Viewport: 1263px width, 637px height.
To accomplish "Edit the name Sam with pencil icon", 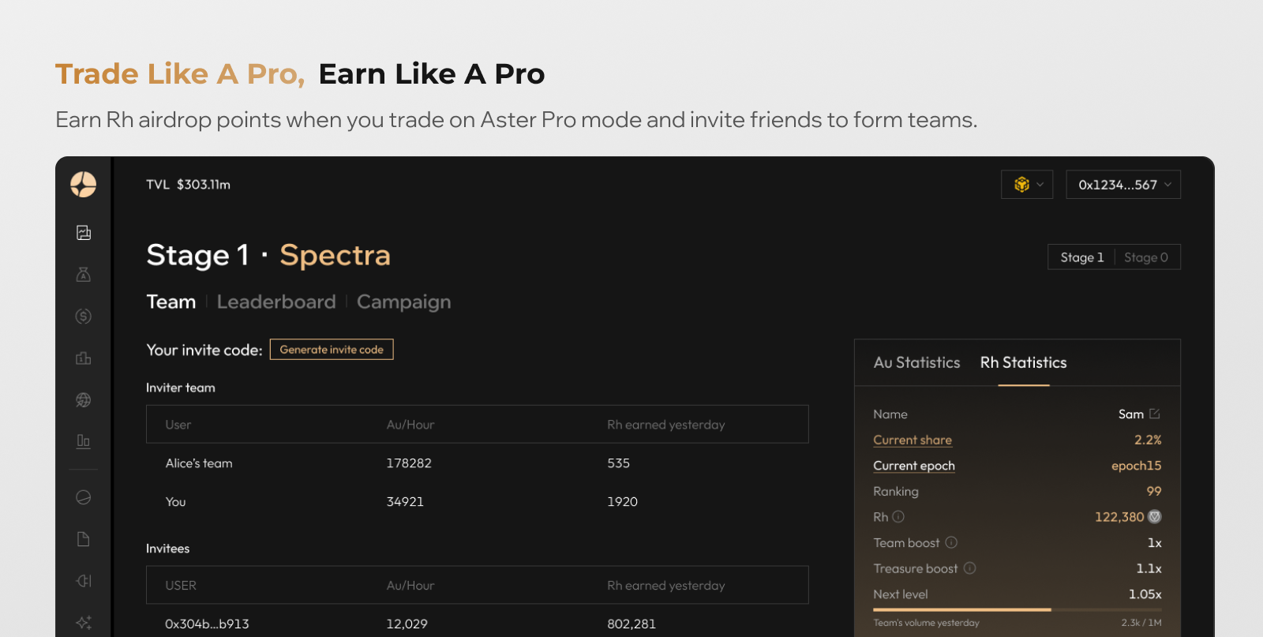I will [x=1155, y=414].
